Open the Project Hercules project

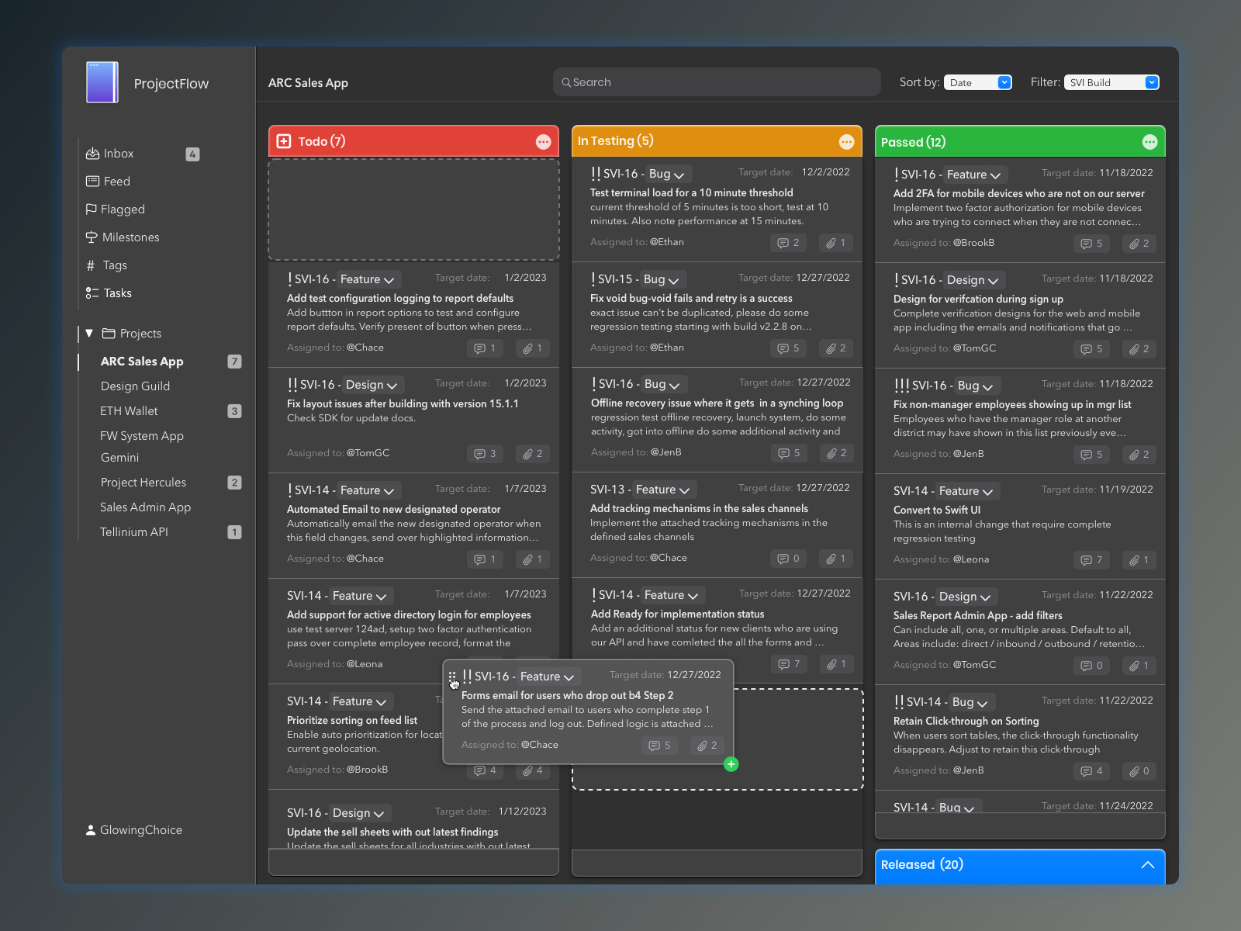click(143, 483)
